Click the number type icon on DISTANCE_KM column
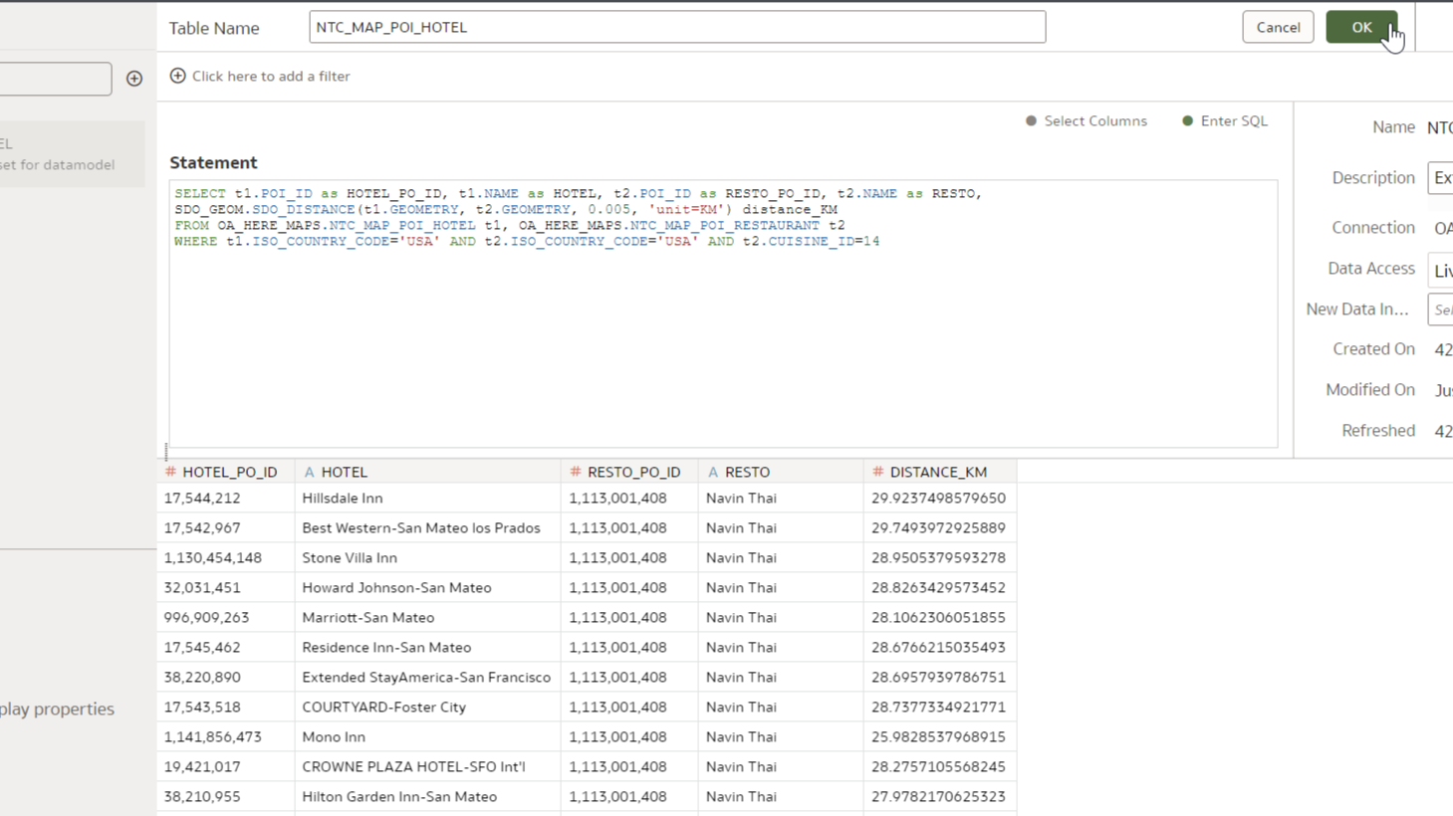Viewport: 1453px width, 816px height. click(x=877, y=472)
